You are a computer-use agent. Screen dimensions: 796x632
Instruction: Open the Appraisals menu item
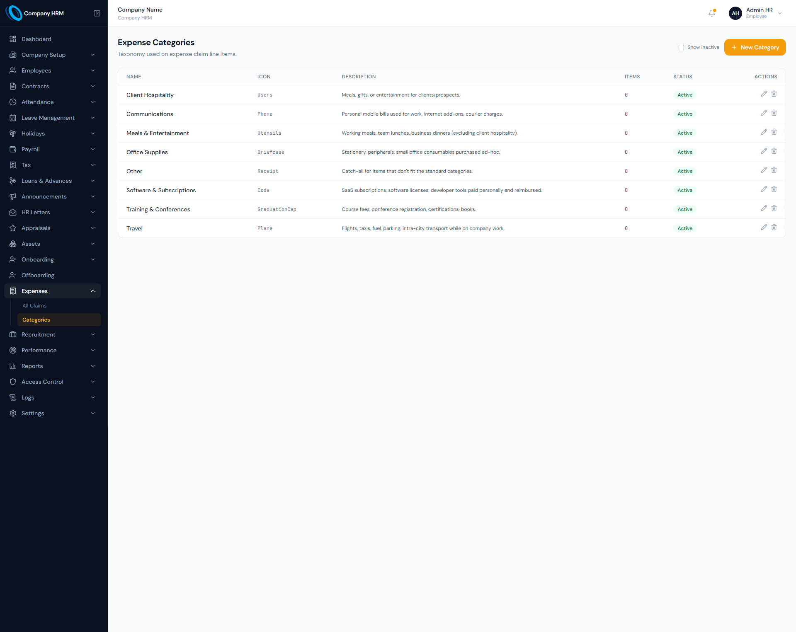pyautogui.click(x=52, y=228)
